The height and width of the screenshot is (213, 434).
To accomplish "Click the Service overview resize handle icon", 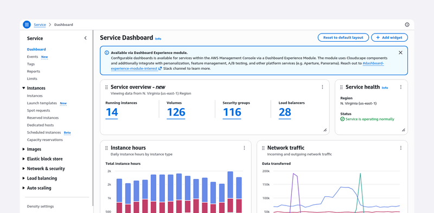I will coord(325,130).
